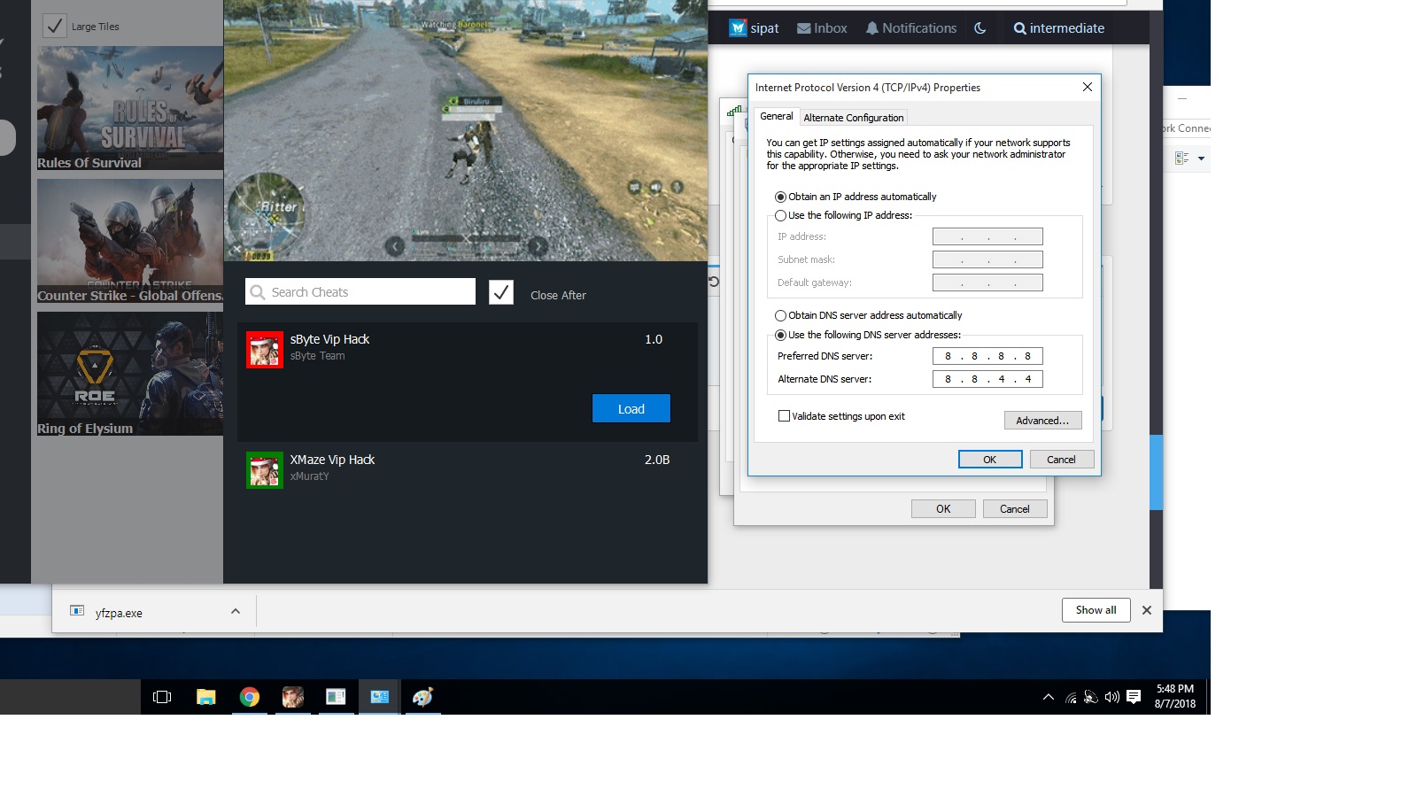Select Use the following IP address
Image resolution: width=1417 pixels, height=797 pixels.
pyautogui.click(x=780, y=215)
